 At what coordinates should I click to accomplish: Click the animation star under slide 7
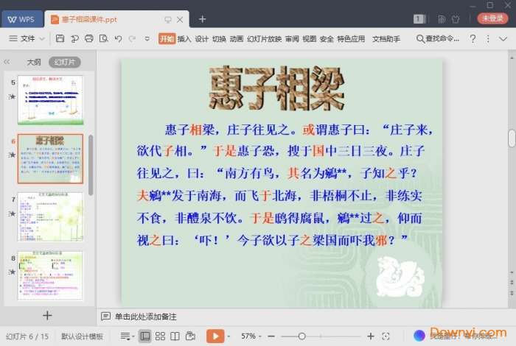[12, 214]
